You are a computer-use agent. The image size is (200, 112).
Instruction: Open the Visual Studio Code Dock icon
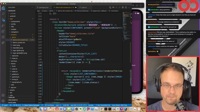(117, 109)
